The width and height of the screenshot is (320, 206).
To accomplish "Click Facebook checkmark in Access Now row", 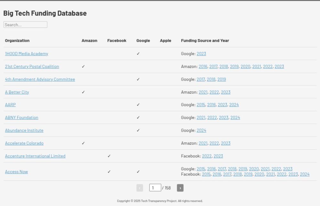I will (x=109, y=172).
